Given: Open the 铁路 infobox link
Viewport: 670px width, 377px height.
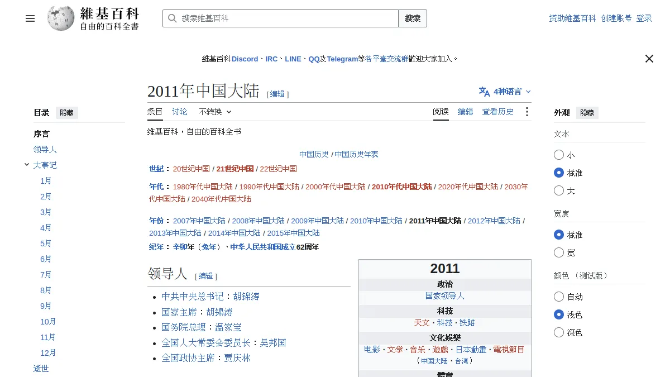Looking at the screenshot, I should click(467, 323).
